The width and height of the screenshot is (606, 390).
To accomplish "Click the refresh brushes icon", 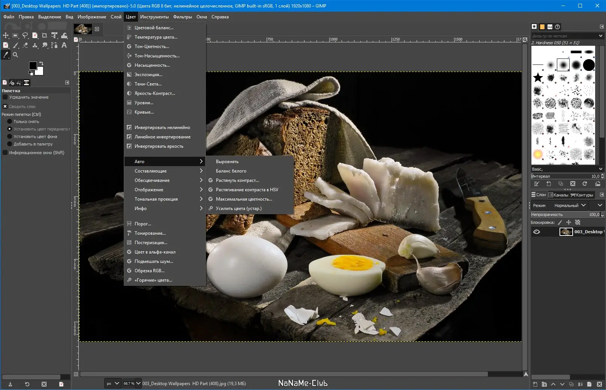I will pos(585,184).
